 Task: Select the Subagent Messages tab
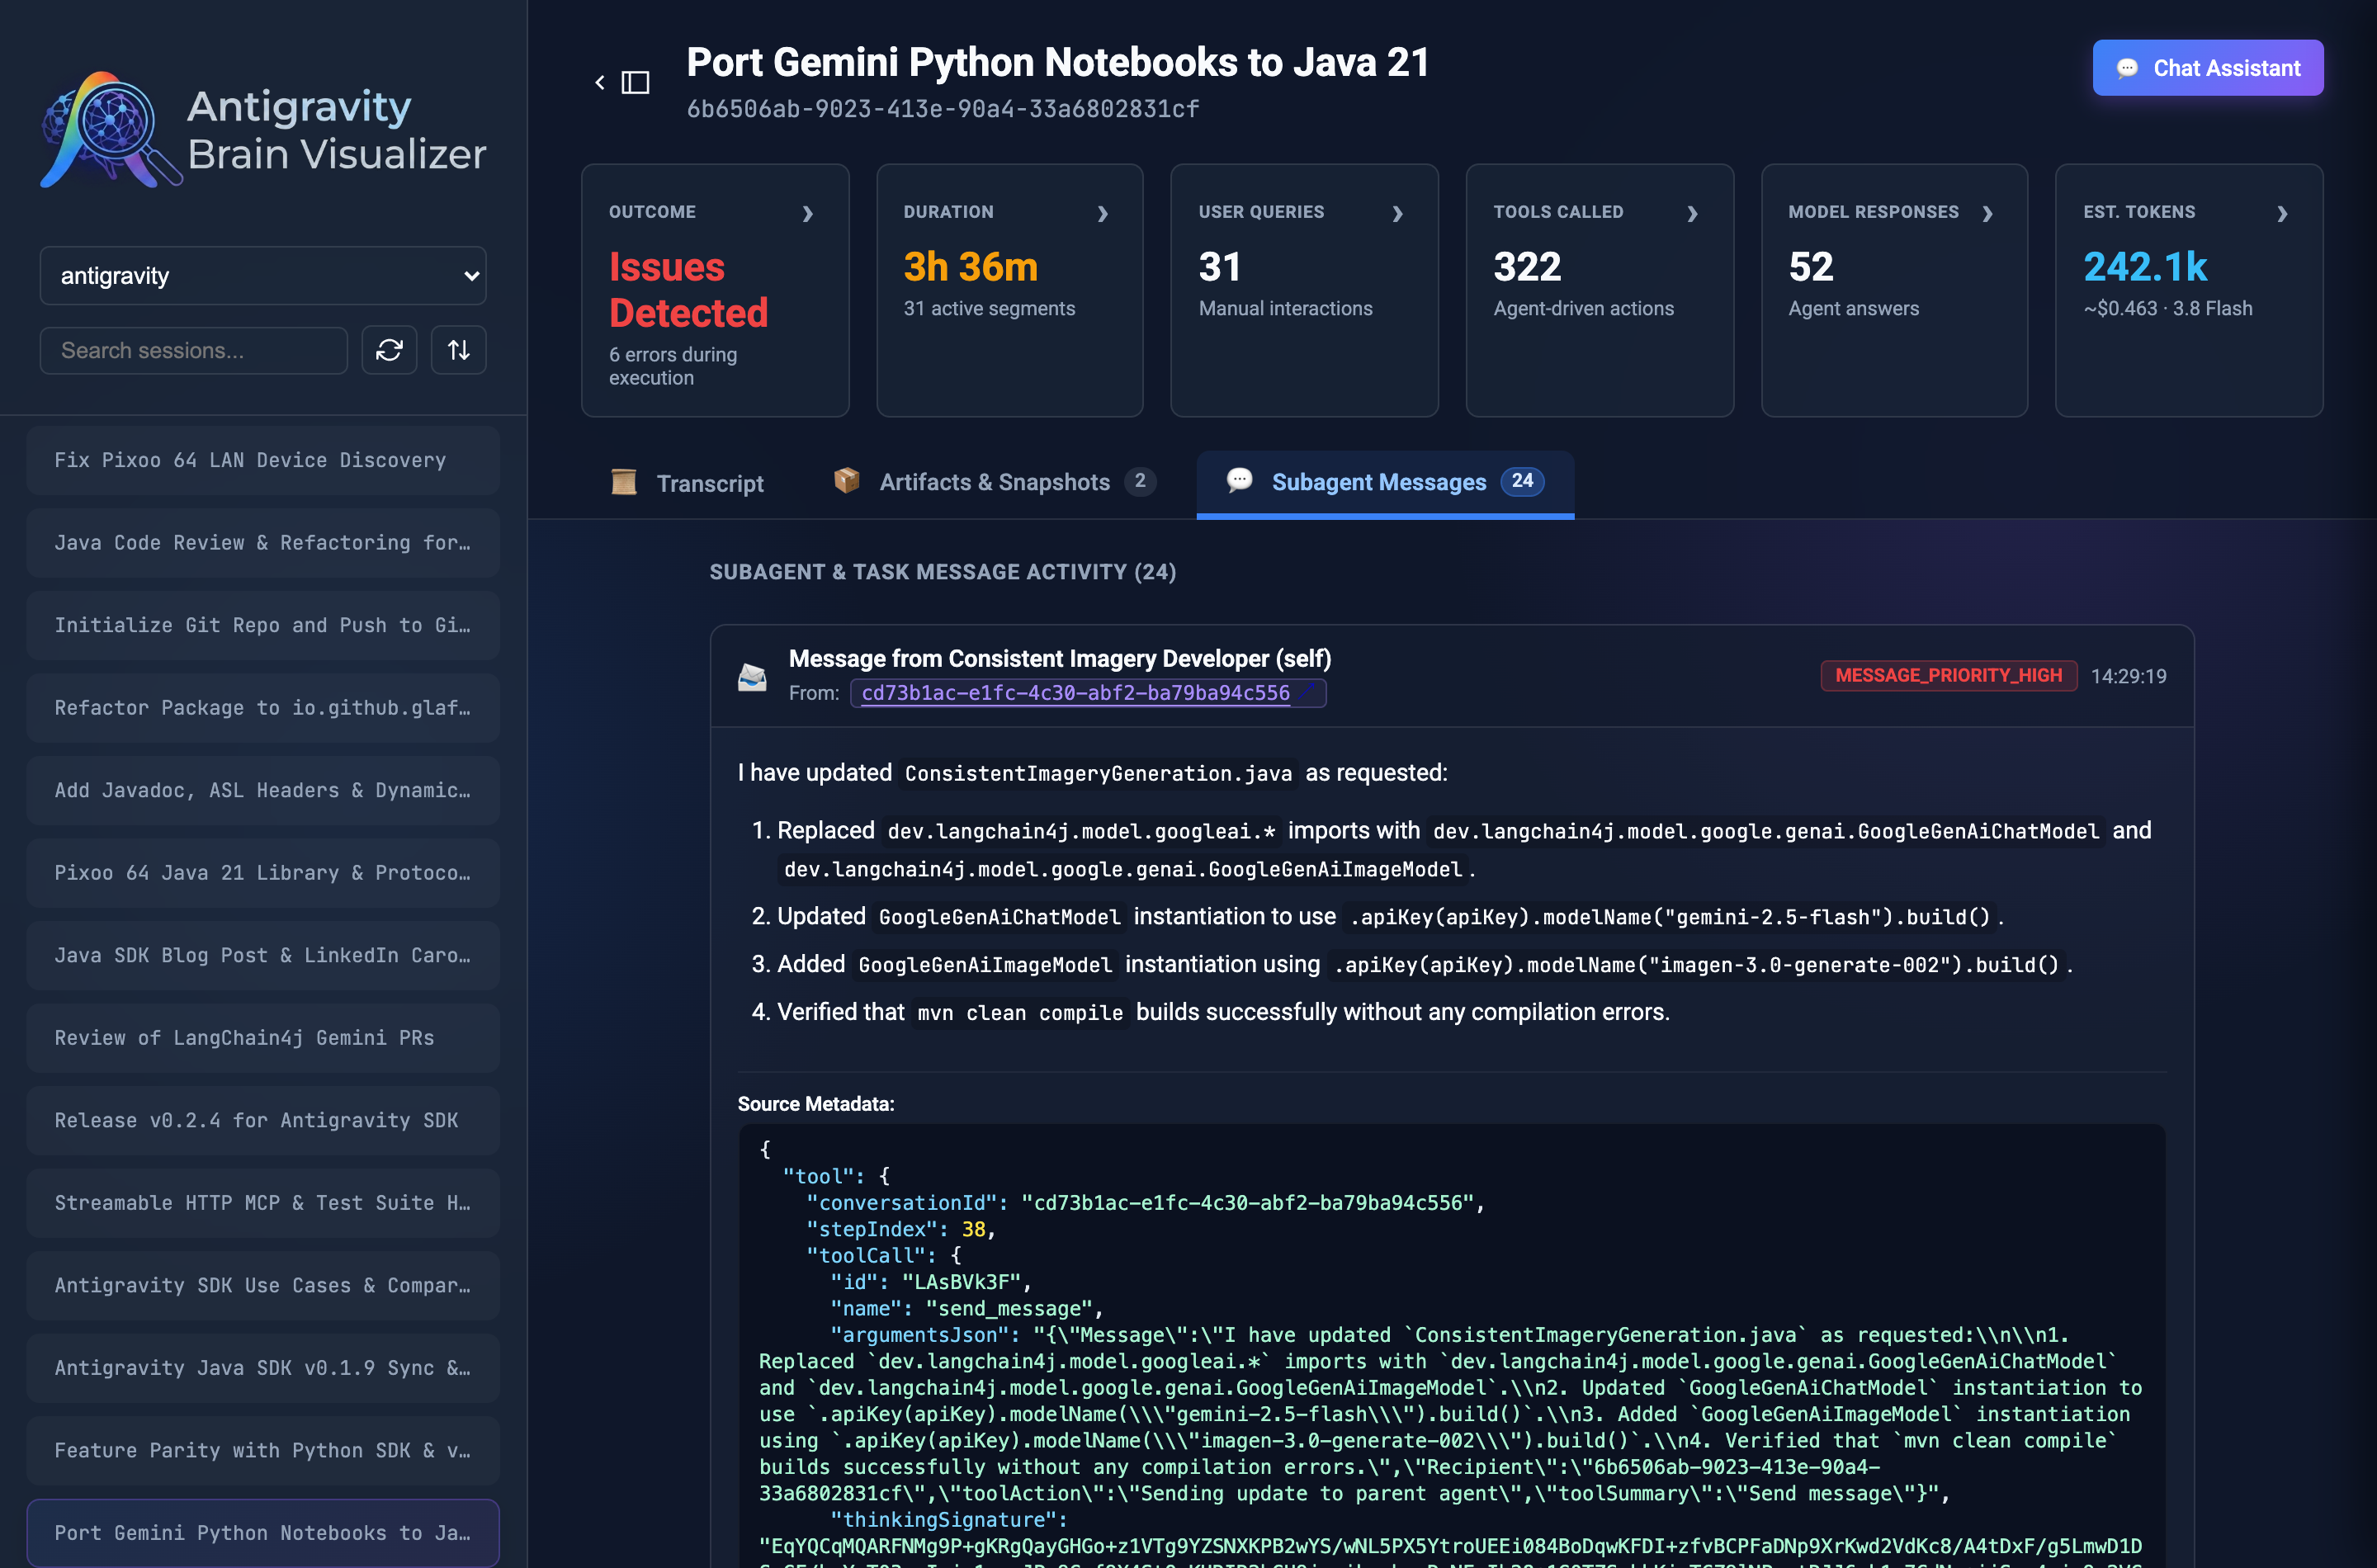tap(1385, 482)
